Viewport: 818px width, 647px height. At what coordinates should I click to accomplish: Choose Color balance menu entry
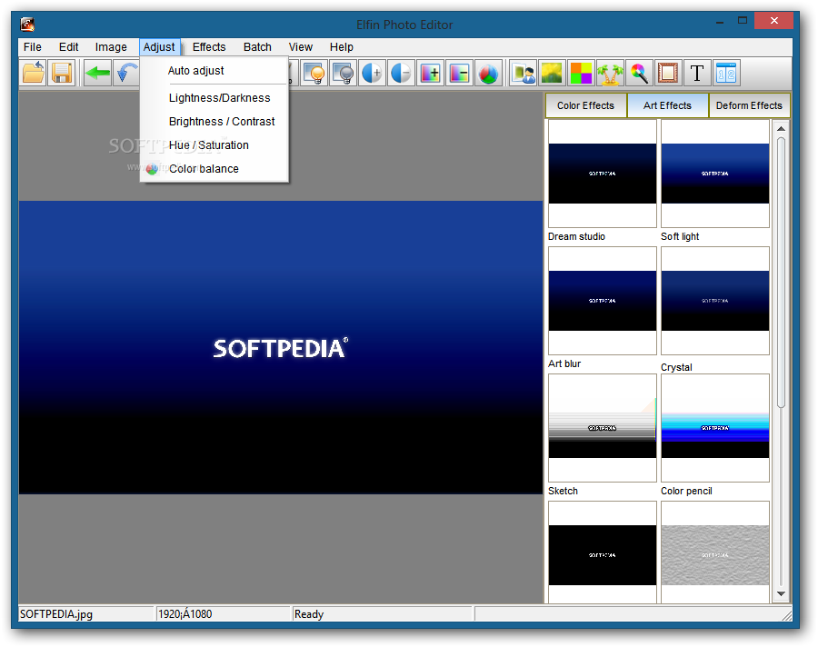click(x=214, y=168)
